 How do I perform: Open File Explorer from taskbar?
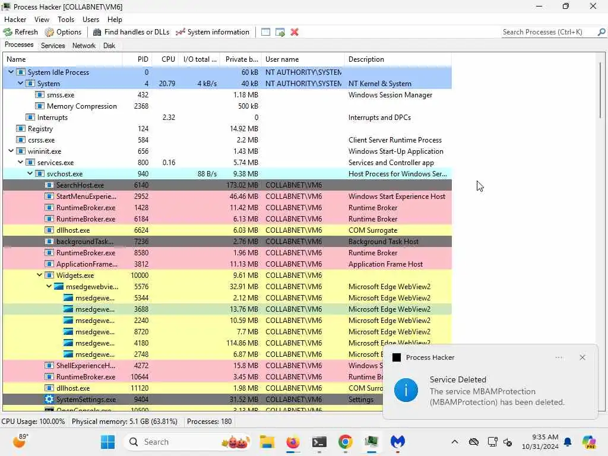point(267,442)
